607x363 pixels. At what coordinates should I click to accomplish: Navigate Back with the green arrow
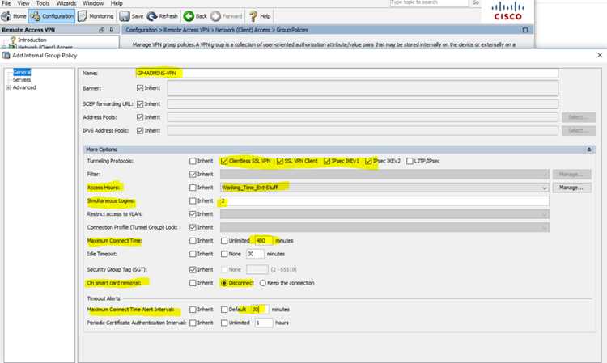195,16
